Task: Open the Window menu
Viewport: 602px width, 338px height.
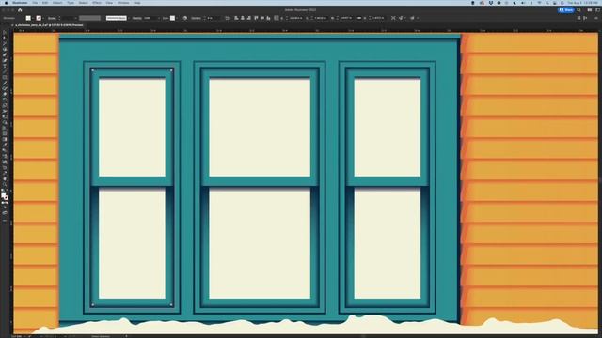Action: click(123, 3)
